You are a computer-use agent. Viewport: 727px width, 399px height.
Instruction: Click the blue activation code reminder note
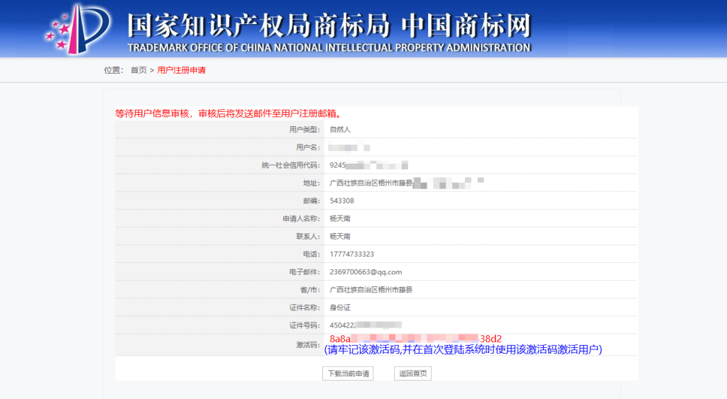[463, 349]
